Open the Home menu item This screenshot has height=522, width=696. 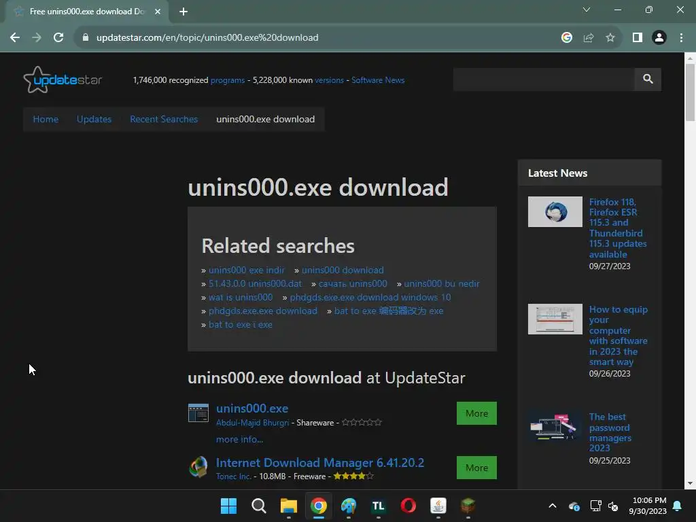(46, 119)
